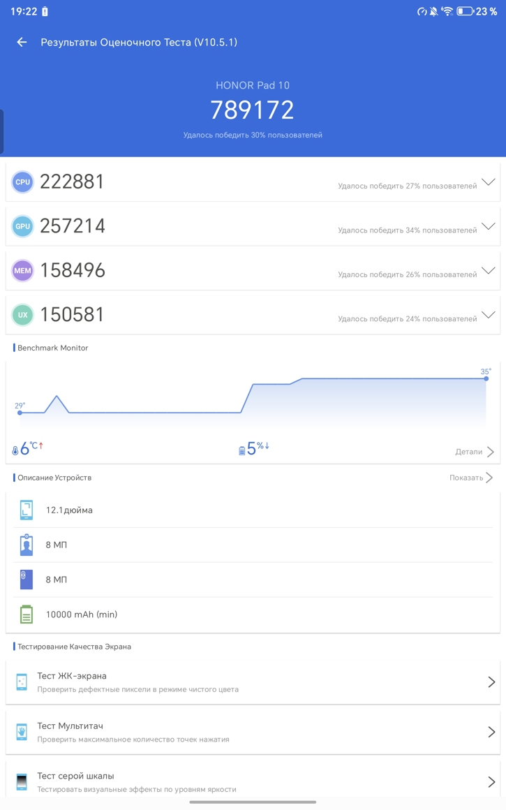Tap the front camera icon

(27, 545)
